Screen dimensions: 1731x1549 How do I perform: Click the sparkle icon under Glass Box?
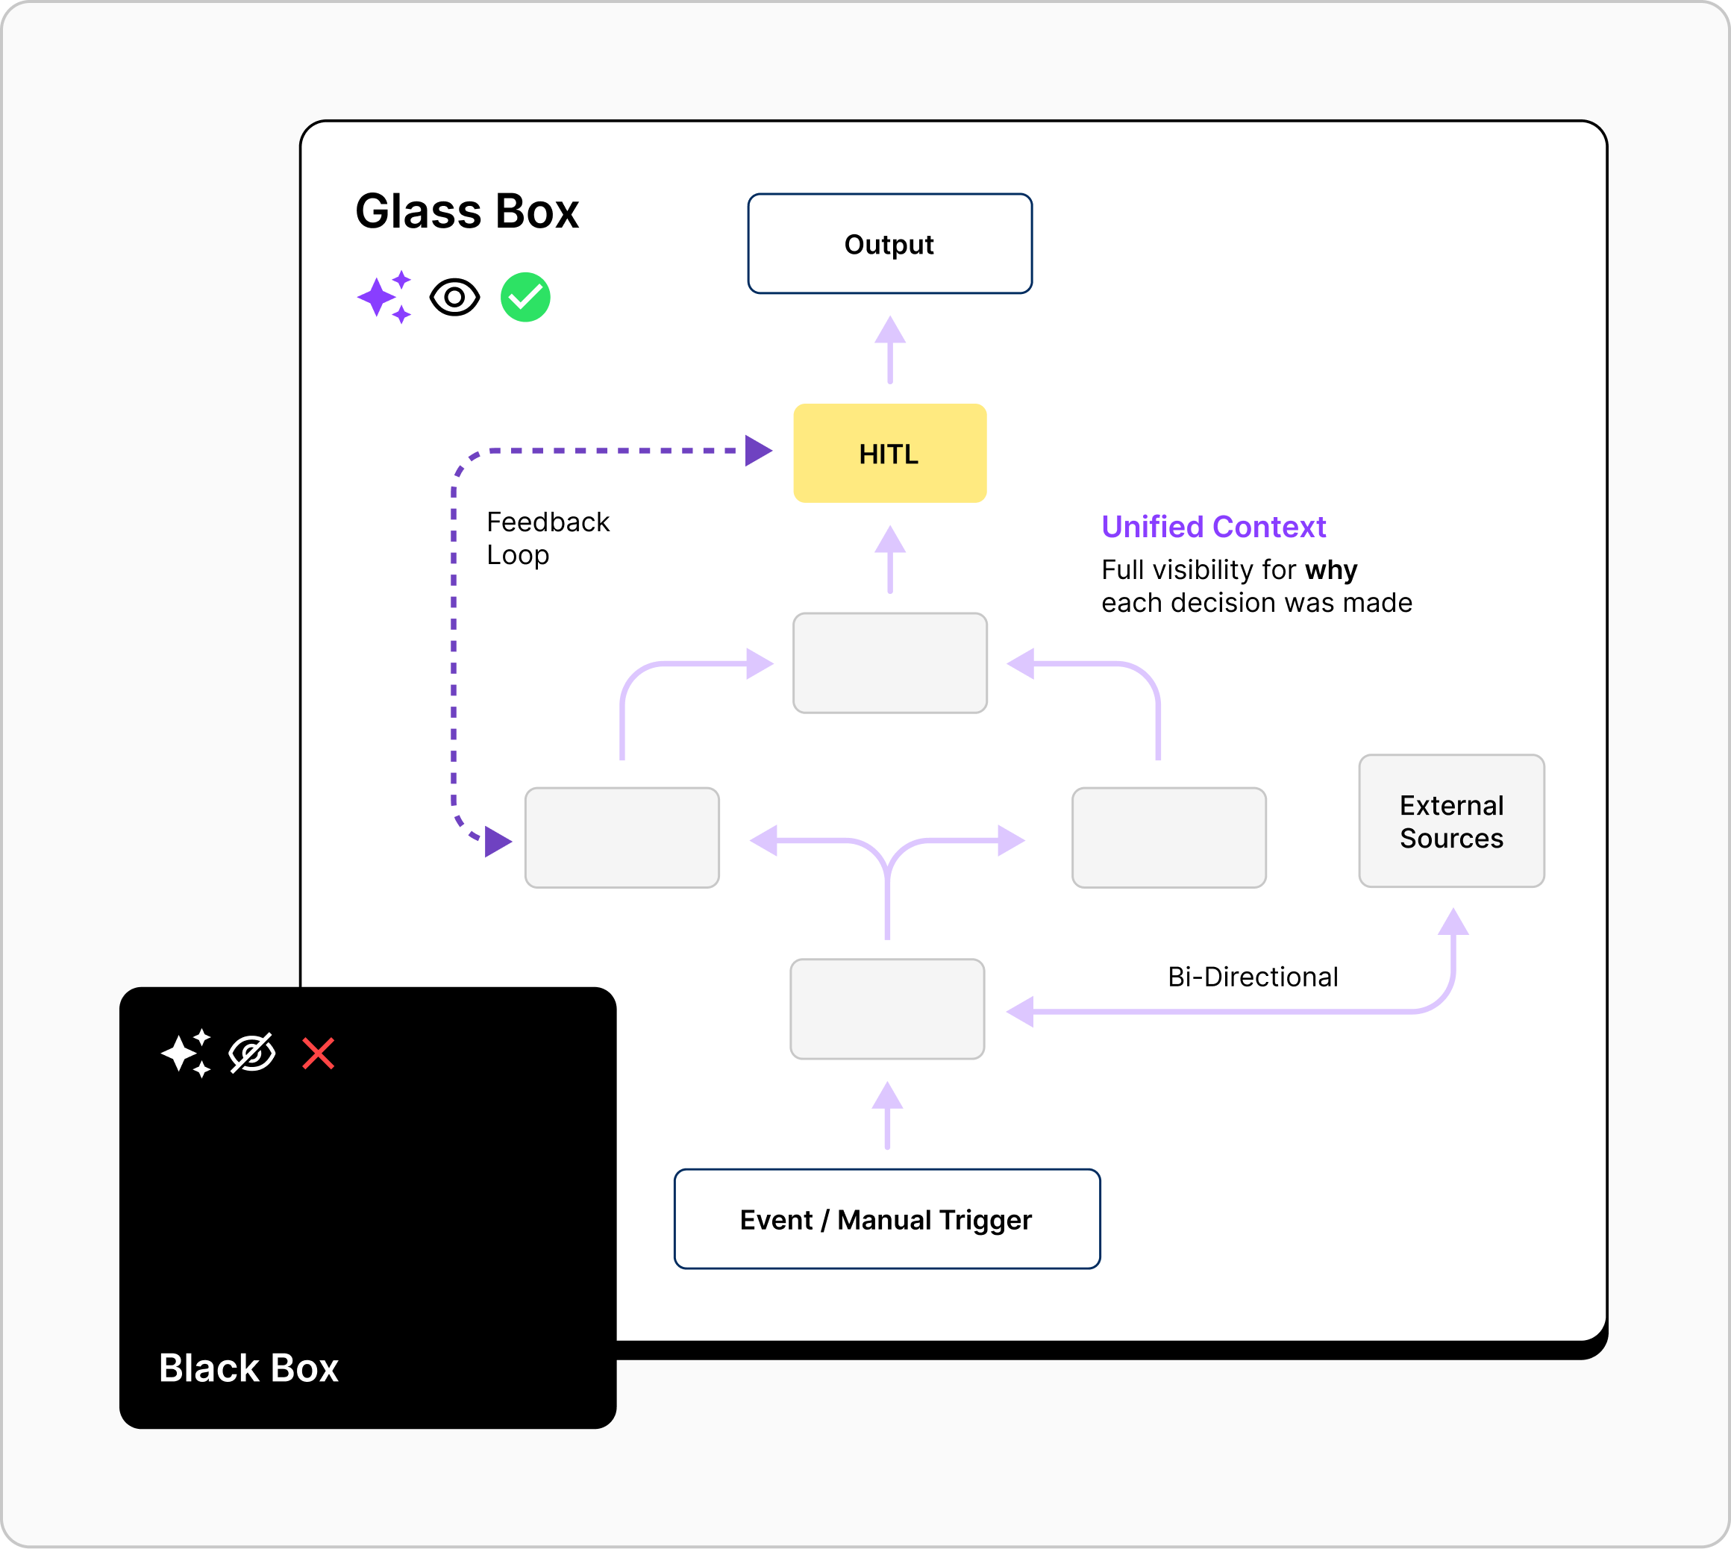386,296
